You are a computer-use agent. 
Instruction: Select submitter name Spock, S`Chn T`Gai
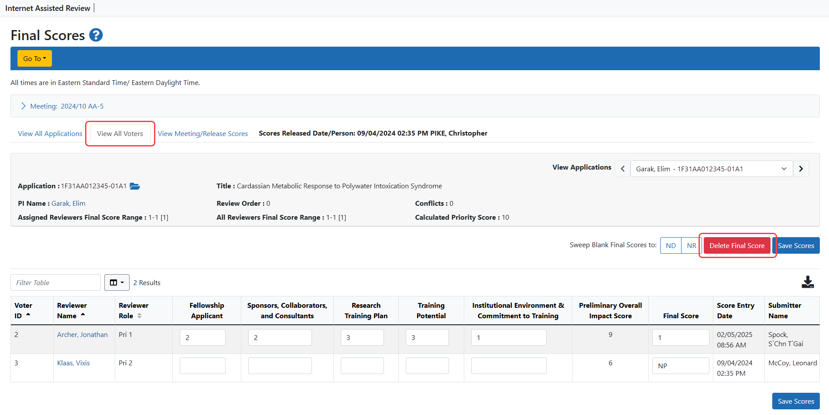point(785,339)
